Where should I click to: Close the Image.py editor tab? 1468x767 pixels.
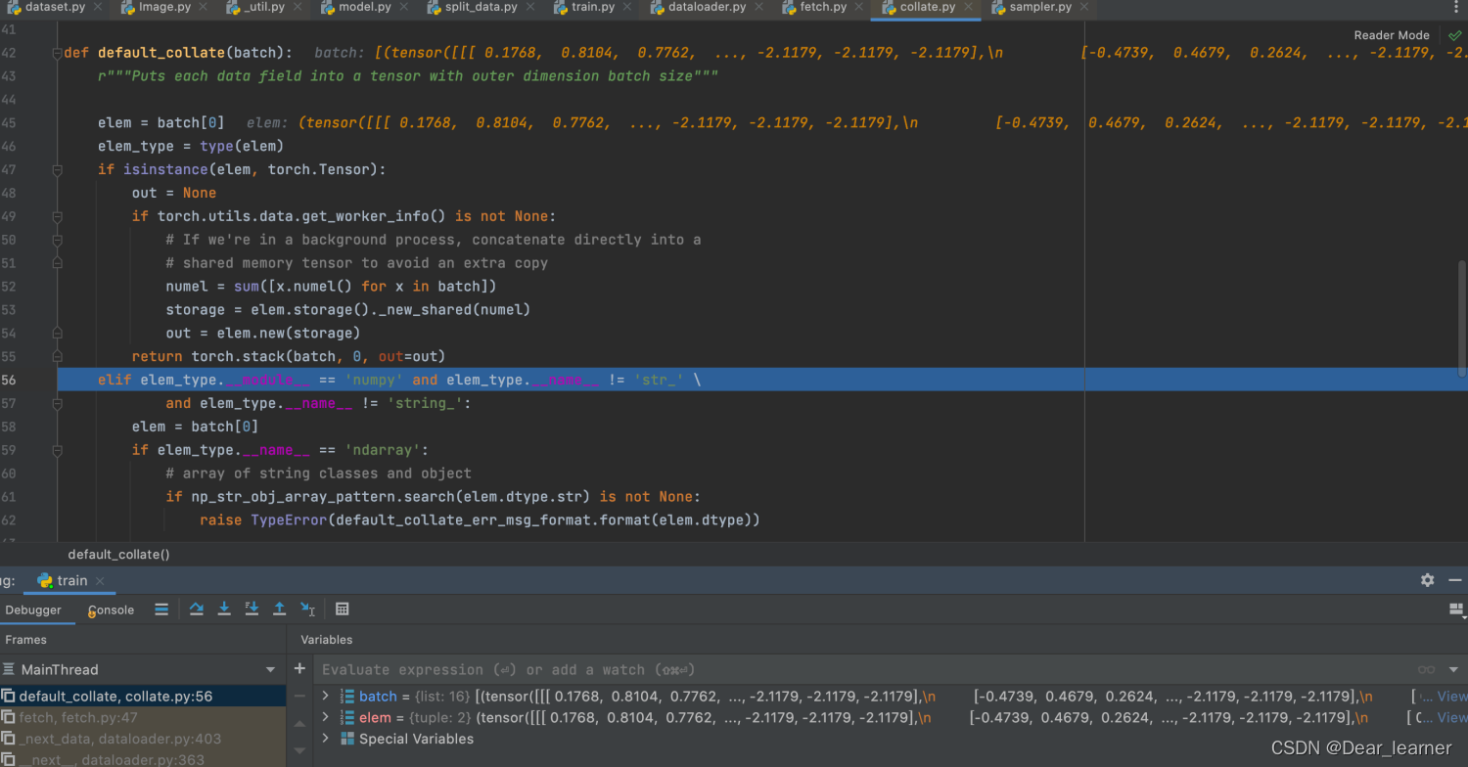pos(205,7)
